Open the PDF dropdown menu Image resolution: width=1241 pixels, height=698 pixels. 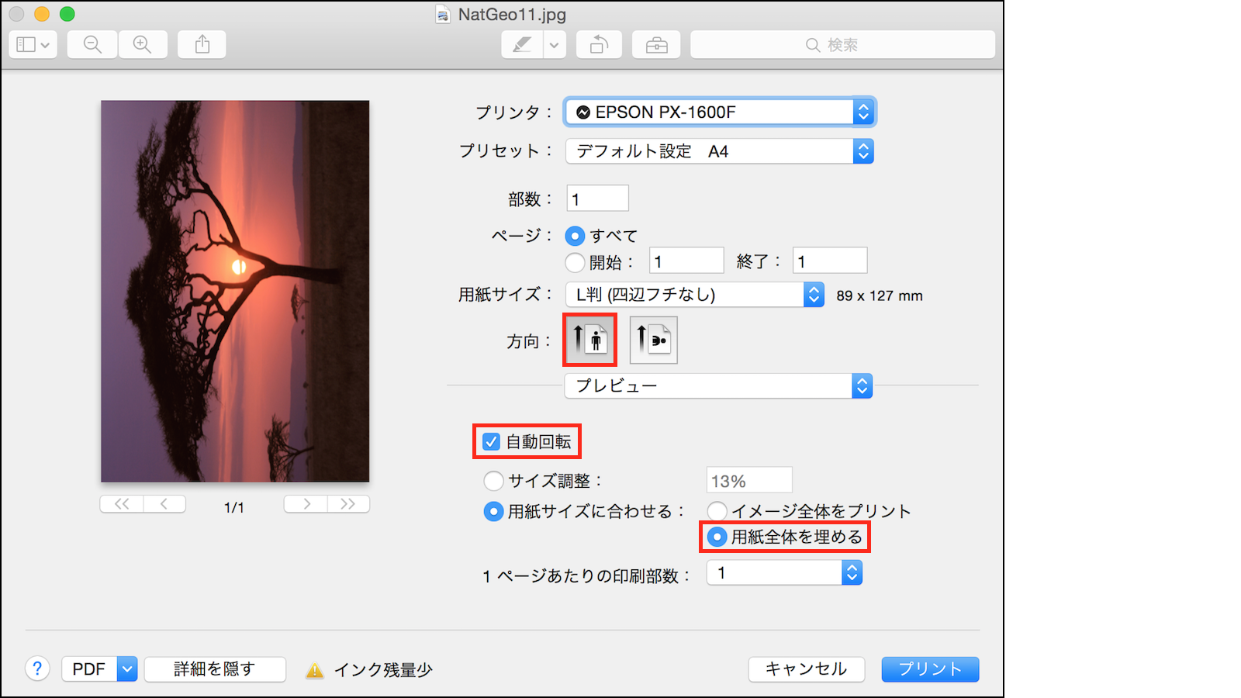[99, 669]
